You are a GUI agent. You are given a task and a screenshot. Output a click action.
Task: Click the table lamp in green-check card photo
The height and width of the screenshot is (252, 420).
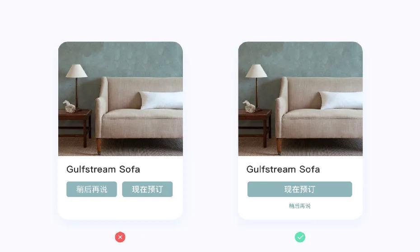(257, 87)
